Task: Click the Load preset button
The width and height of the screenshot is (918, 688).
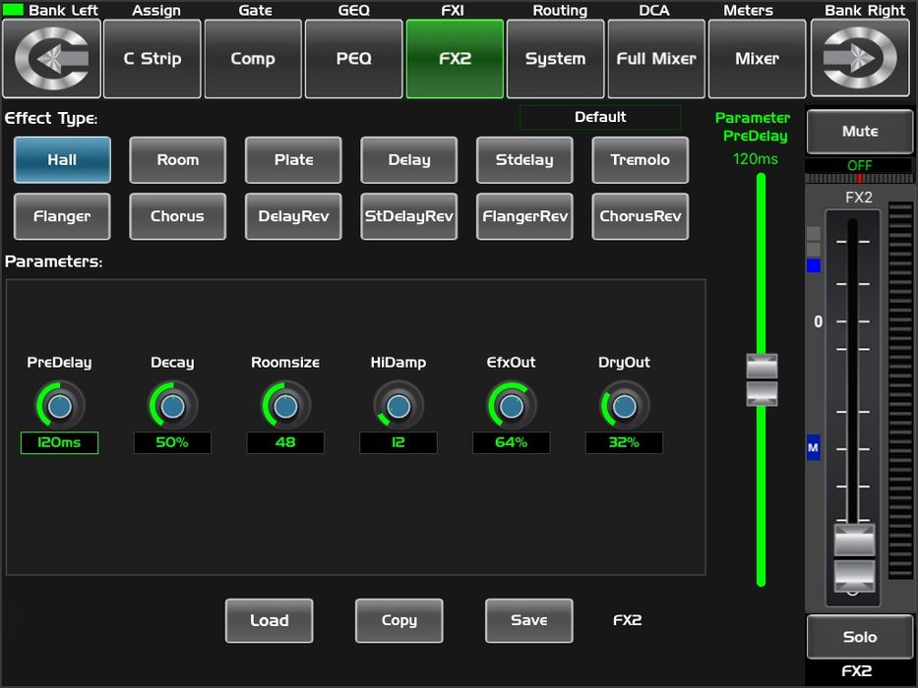Action: (270, 620)
